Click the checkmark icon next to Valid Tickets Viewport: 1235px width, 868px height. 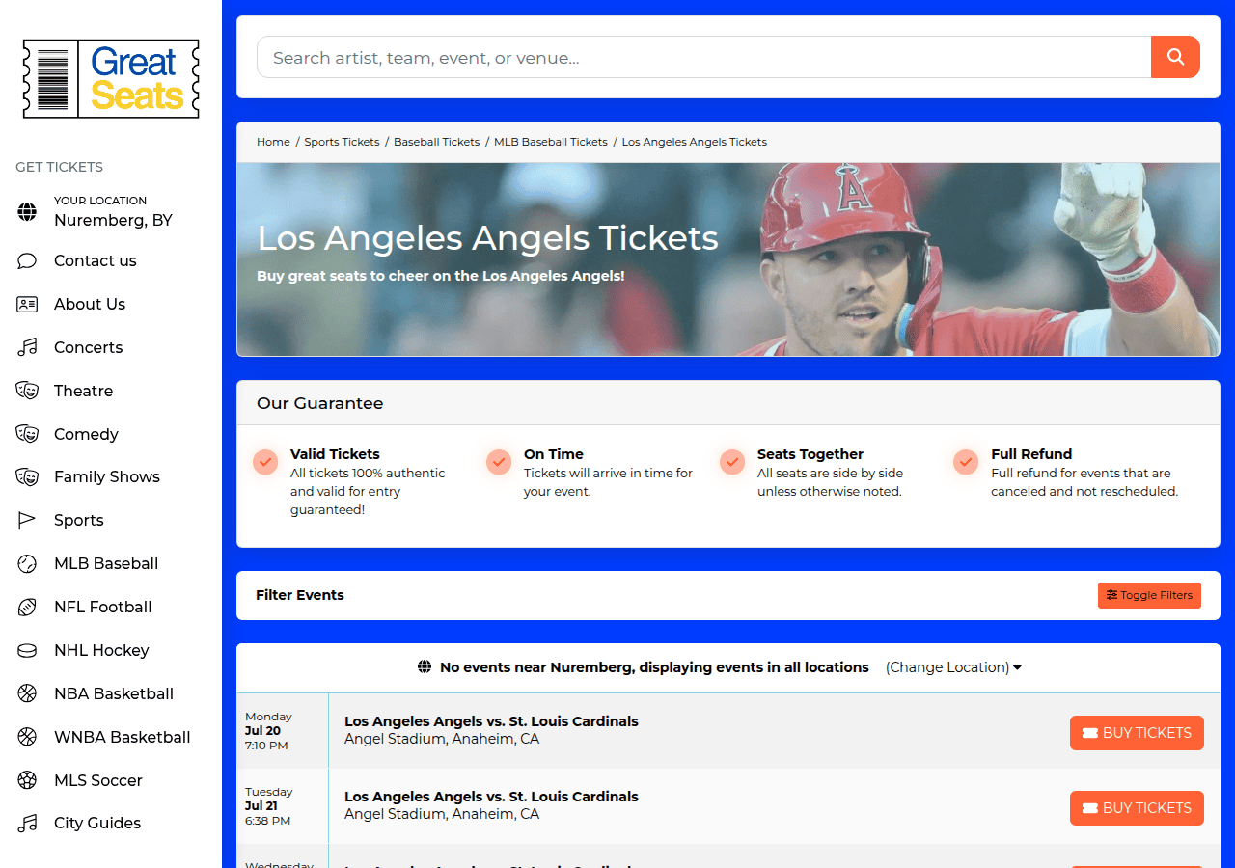click(x=265, y=462)
